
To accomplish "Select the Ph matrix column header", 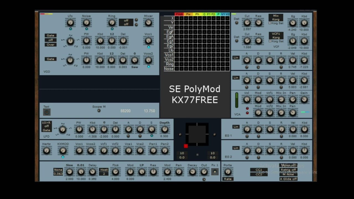I will click(x=197, y=14).
